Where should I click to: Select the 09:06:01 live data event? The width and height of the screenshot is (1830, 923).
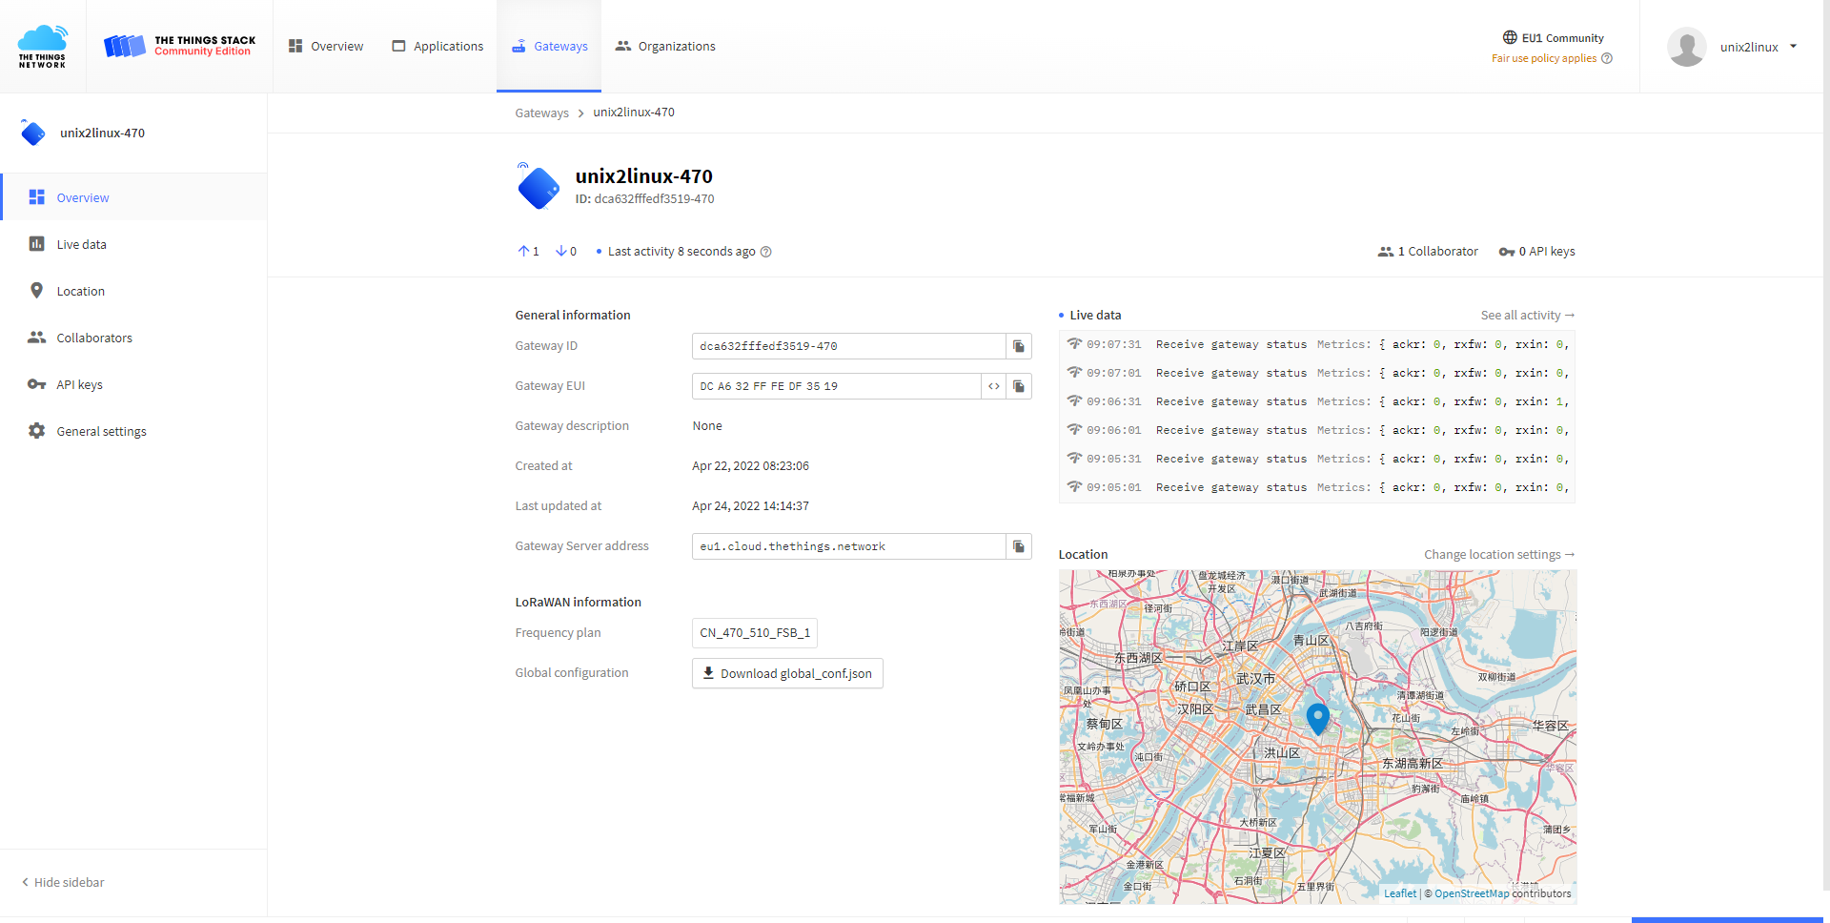click(x=1317, y=430)
